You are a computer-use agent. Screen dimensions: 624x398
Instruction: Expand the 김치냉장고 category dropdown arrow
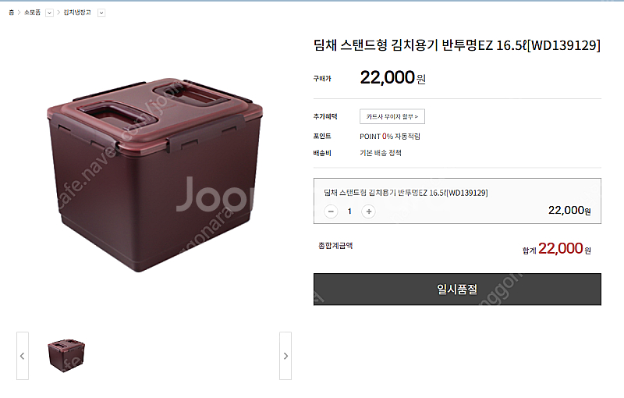click(x=101, y=12)
